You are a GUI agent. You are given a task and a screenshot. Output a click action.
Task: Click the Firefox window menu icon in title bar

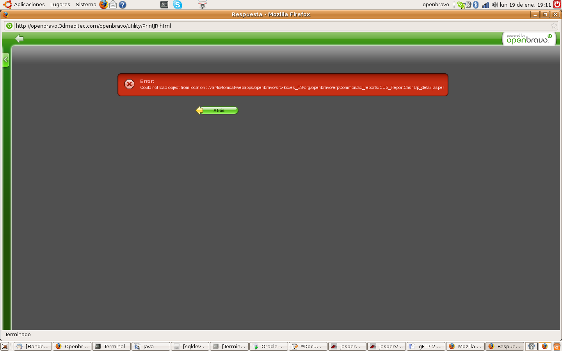5,14
